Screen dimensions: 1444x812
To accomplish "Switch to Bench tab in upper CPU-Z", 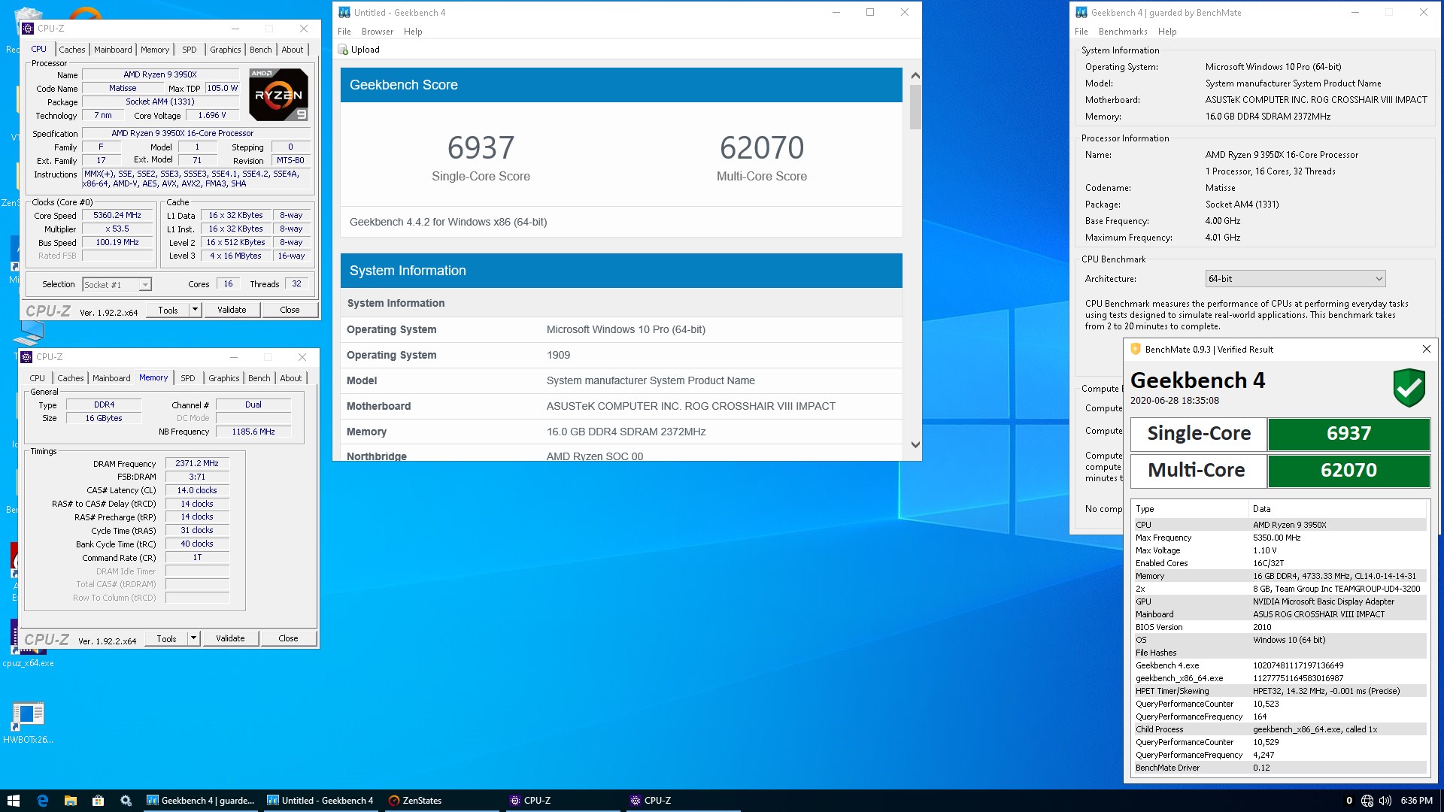I will [x=261, y=50].
